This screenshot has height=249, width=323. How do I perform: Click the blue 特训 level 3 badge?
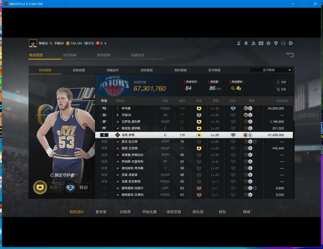[70, 187]
